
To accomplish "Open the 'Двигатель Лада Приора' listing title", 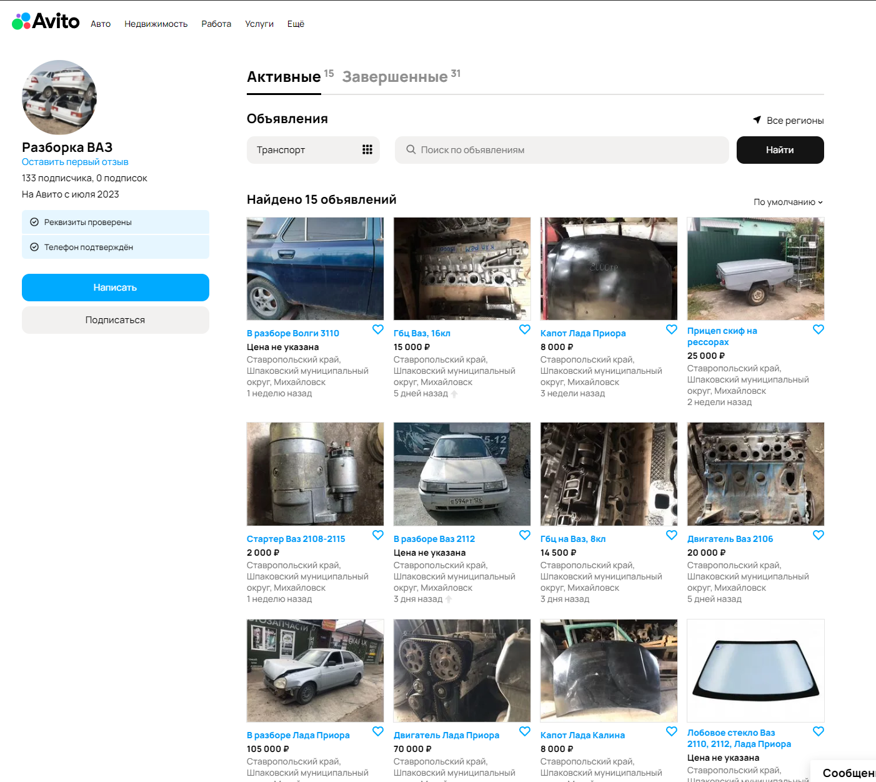I will [x=447, y=735].
